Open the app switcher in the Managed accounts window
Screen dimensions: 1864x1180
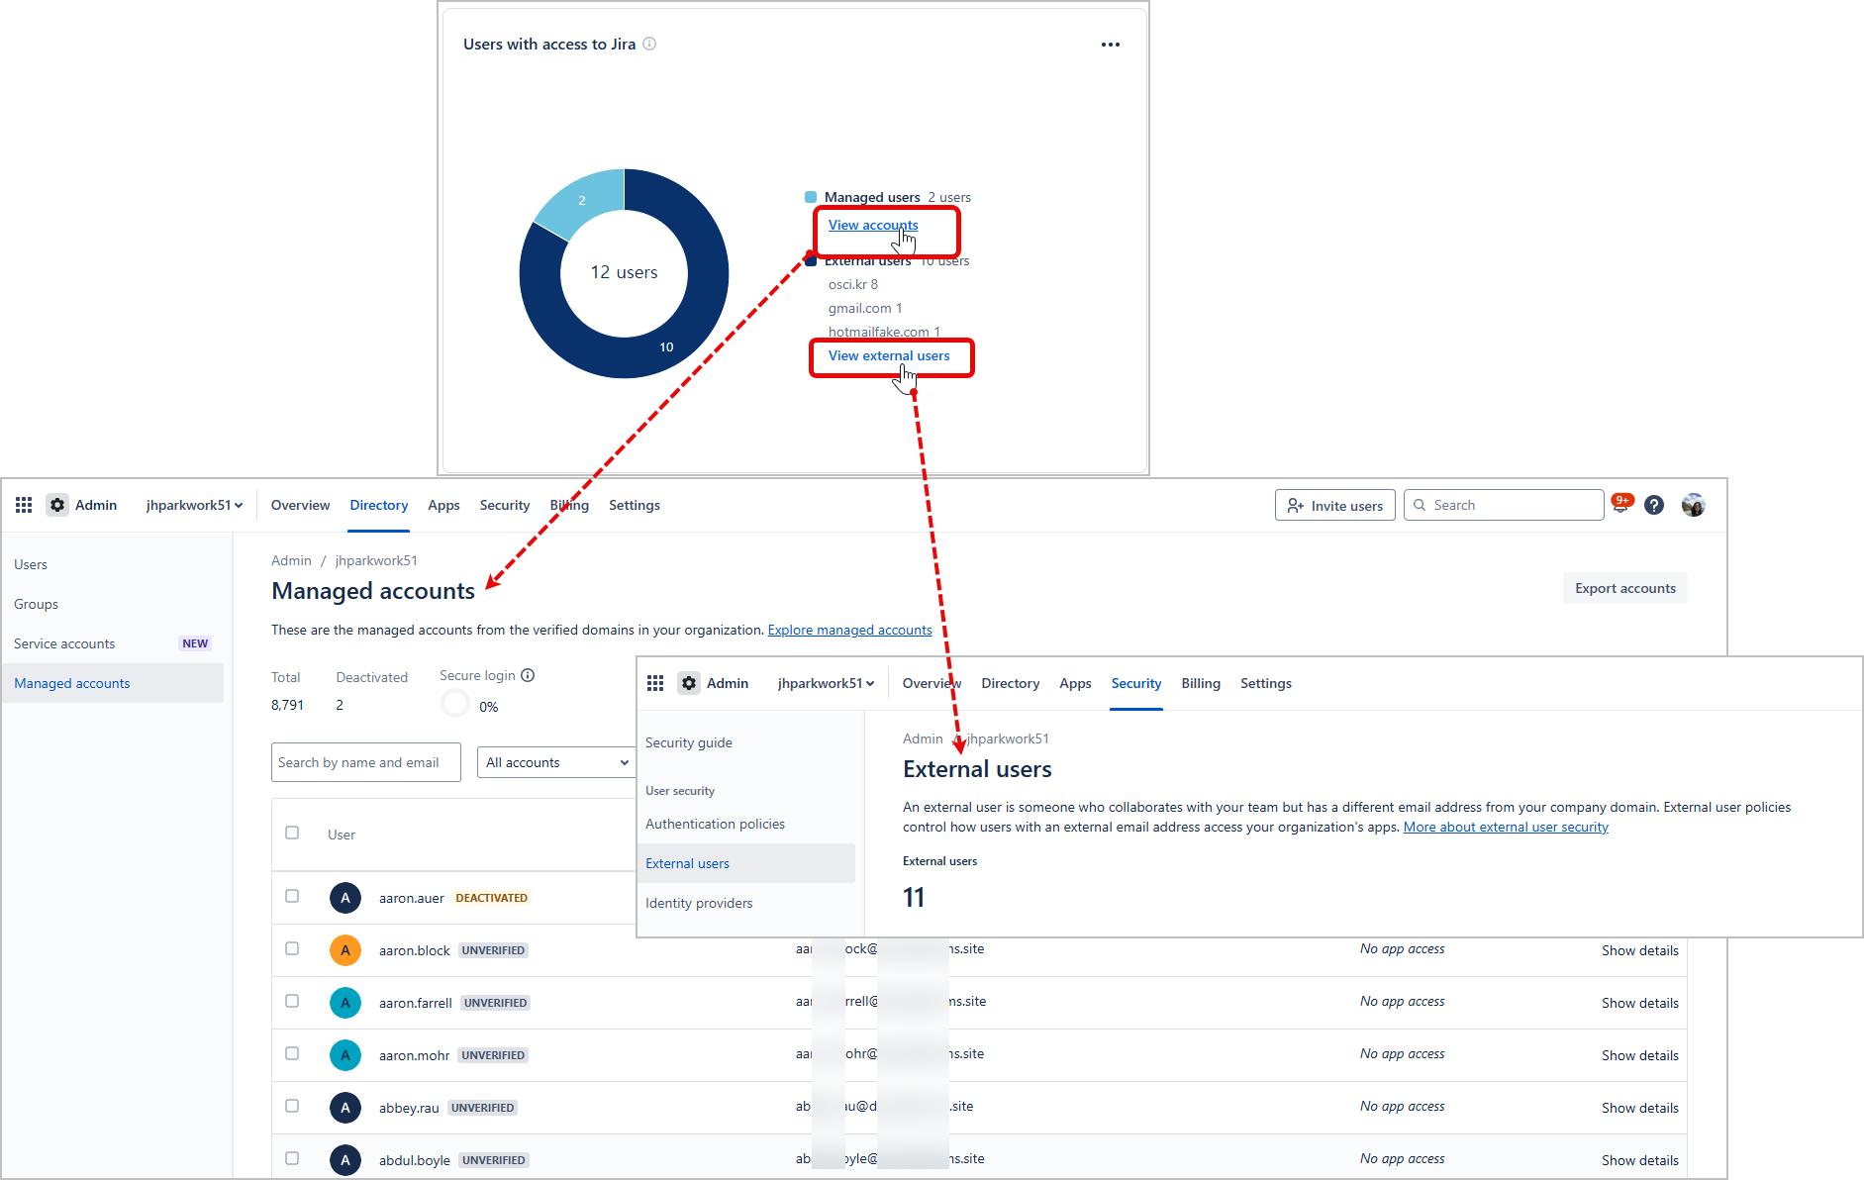(x=24, y=505)
